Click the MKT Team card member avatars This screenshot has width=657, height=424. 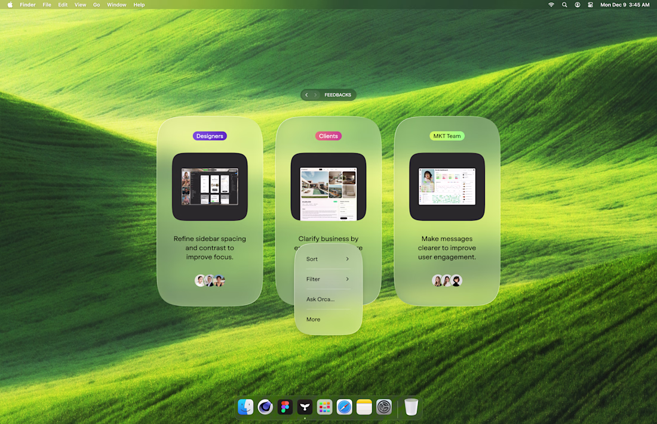click(x=447, y=280)
